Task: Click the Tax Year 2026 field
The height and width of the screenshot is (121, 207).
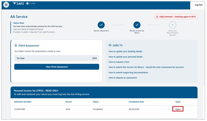Action: [x=57, y=58]
